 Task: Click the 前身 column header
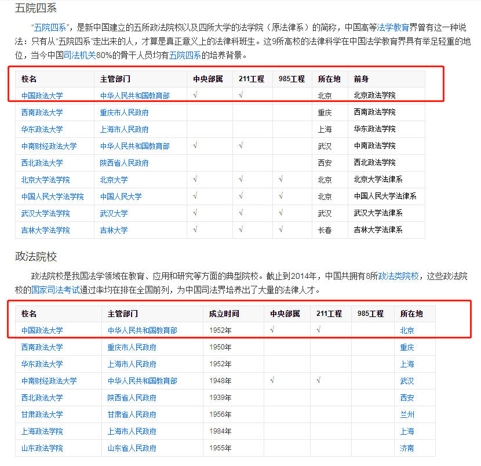tap(387, 79)
